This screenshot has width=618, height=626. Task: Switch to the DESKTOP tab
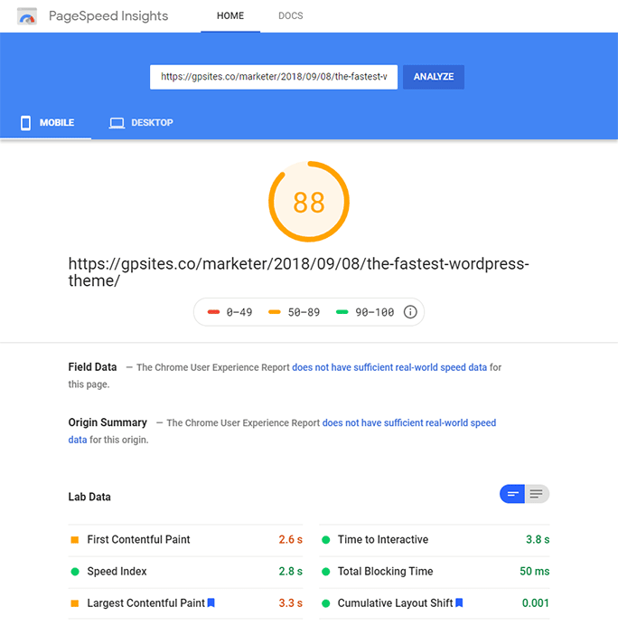coord(141,123)
